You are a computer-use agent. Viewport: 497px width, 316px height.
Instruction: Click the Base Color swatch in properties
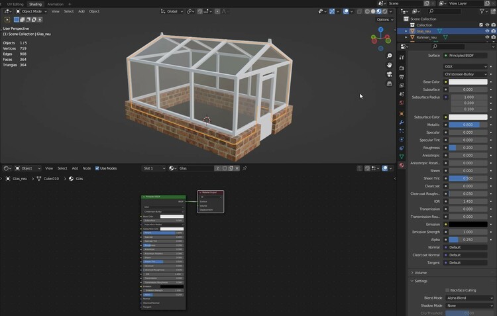[x=468, y=81]
